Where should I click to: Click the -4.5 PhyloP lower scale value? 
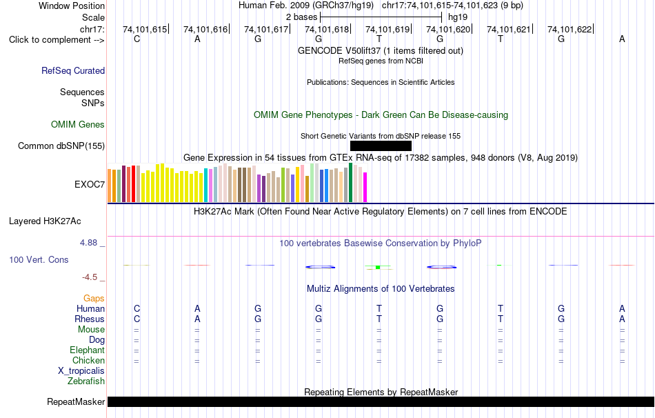pyautogui.click(x=90, y=277)
